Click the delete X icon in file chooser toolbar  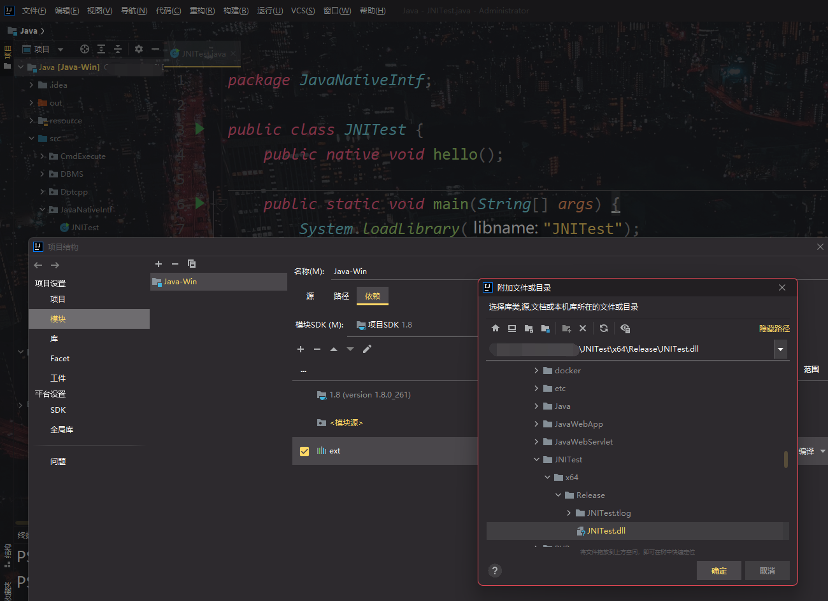pyautogui.click(x=583, y=329)
